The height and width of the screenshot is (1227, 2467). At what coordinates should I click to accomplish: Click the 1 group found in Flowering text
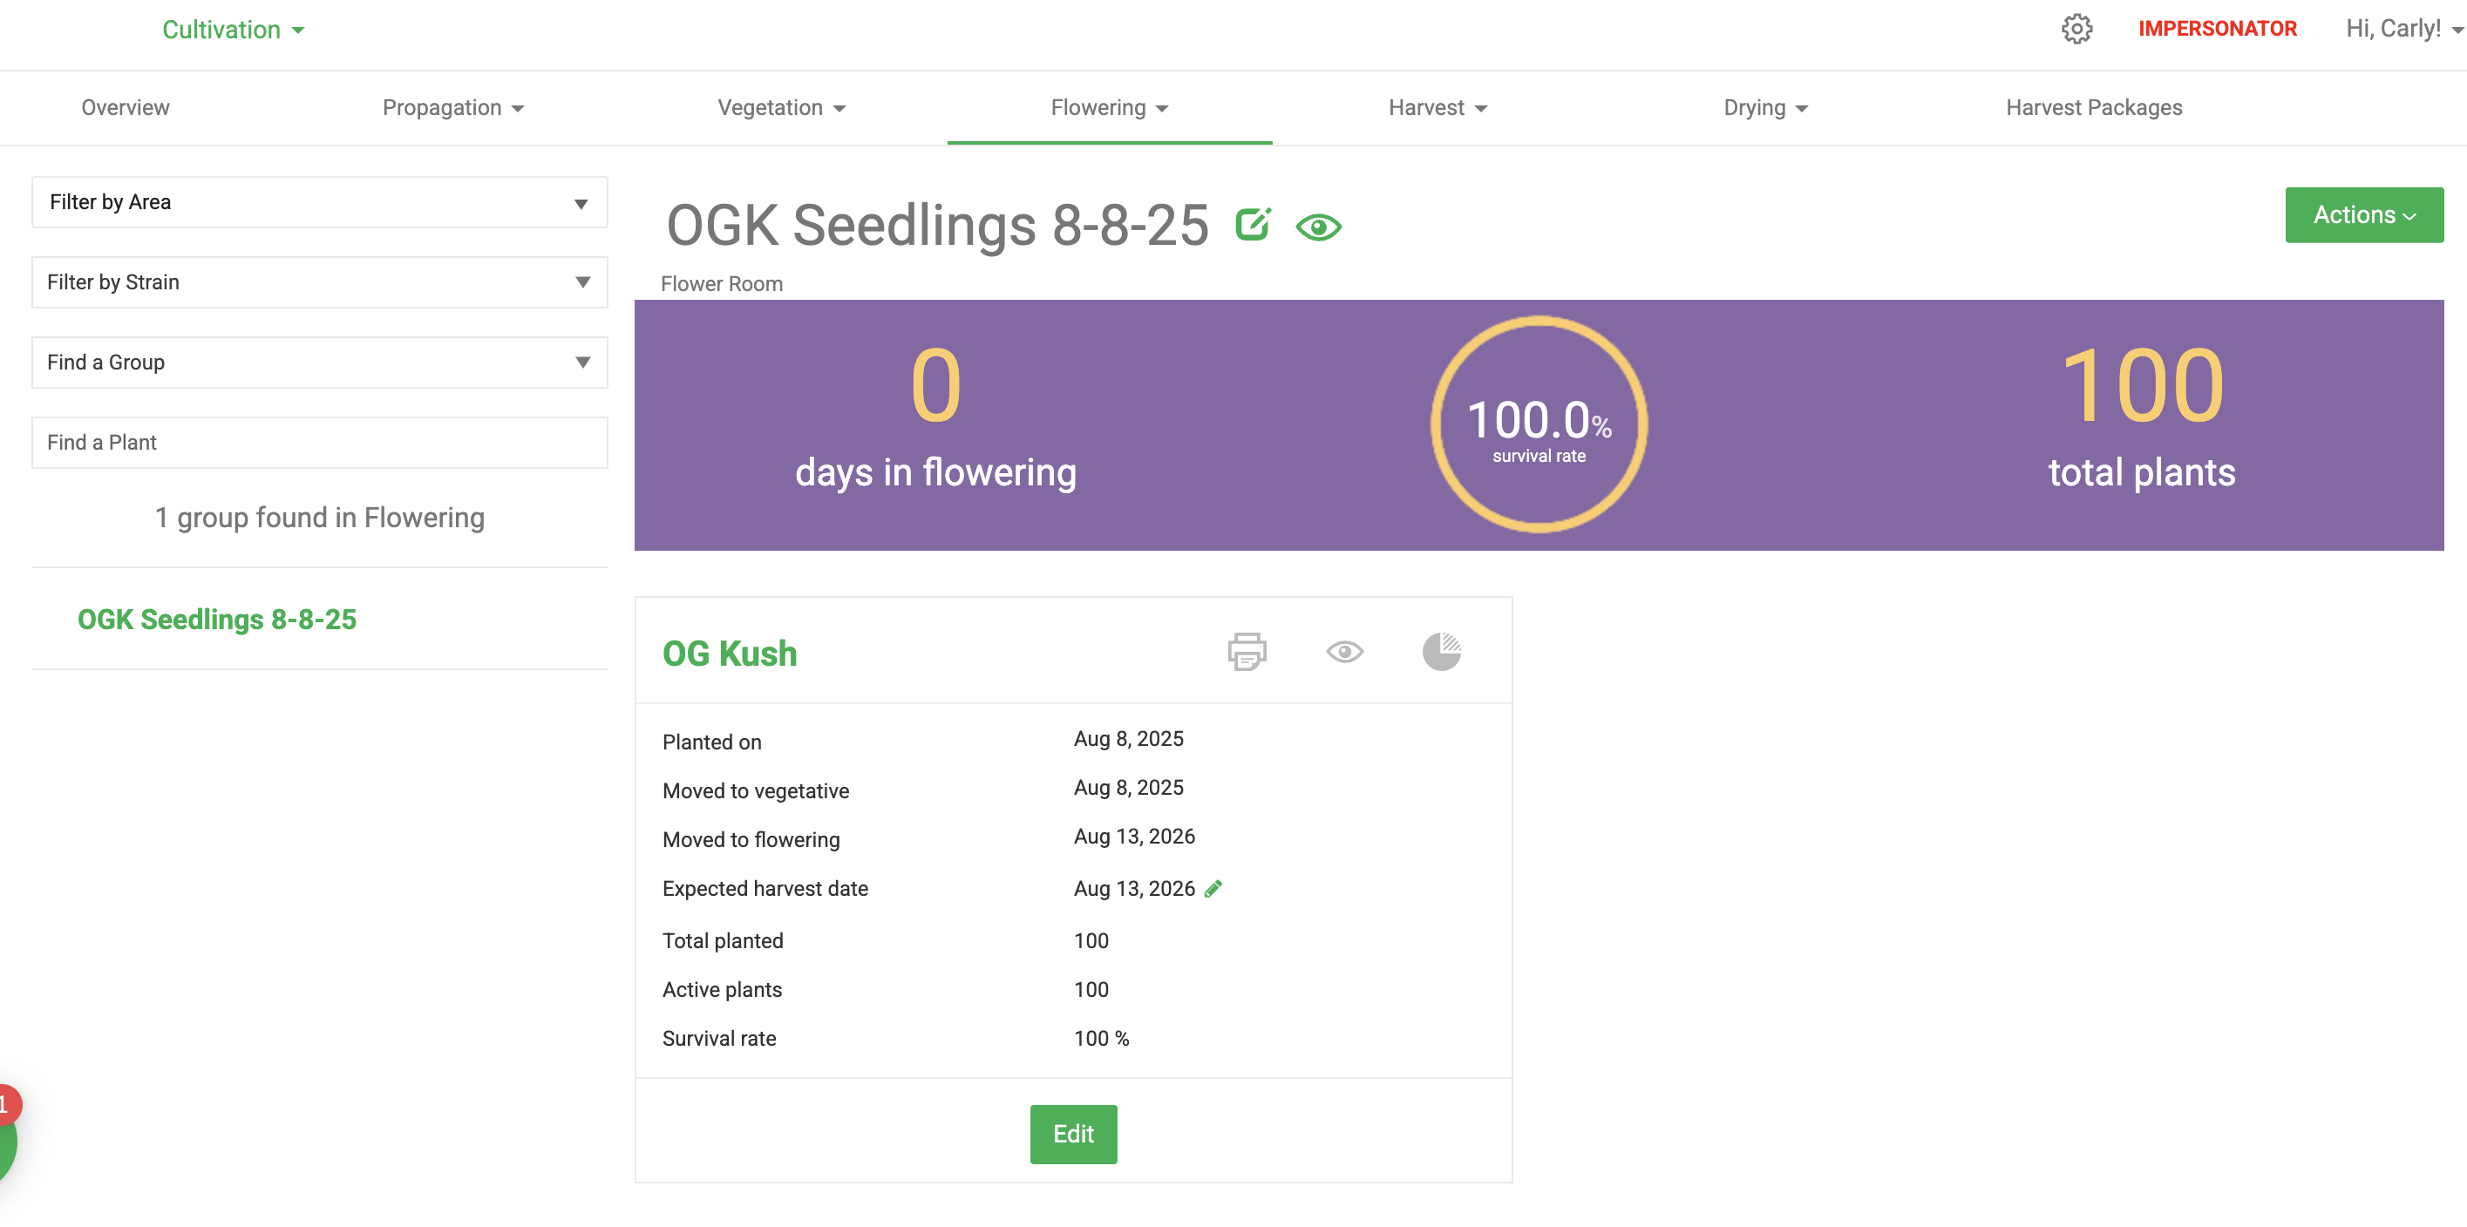pos(320,518)
